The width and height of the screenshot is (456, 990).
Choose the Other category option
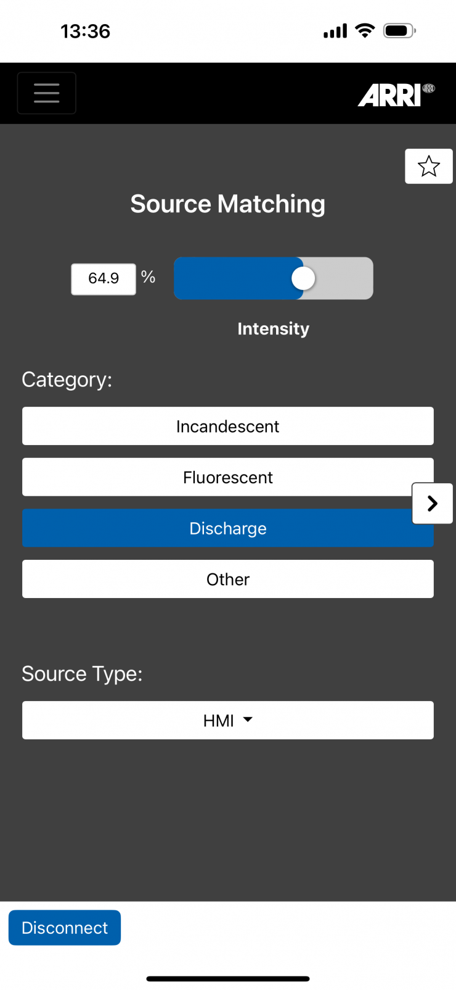click(x=228, y=579)
